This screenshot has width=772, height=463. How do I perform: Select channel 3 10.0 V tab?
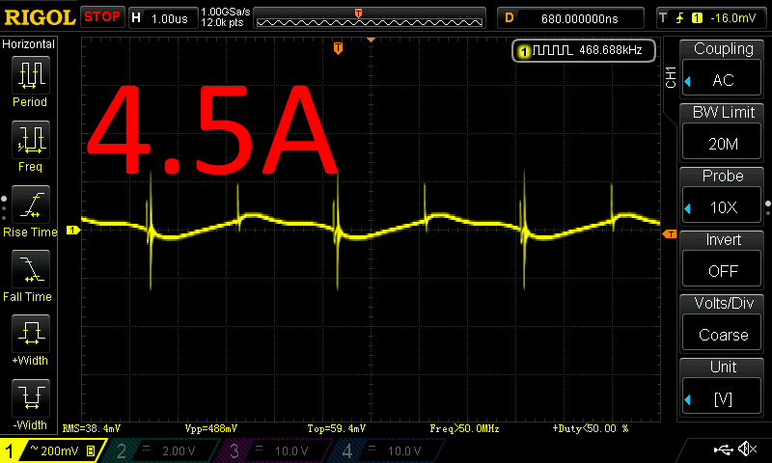click(x=276, y=450)
